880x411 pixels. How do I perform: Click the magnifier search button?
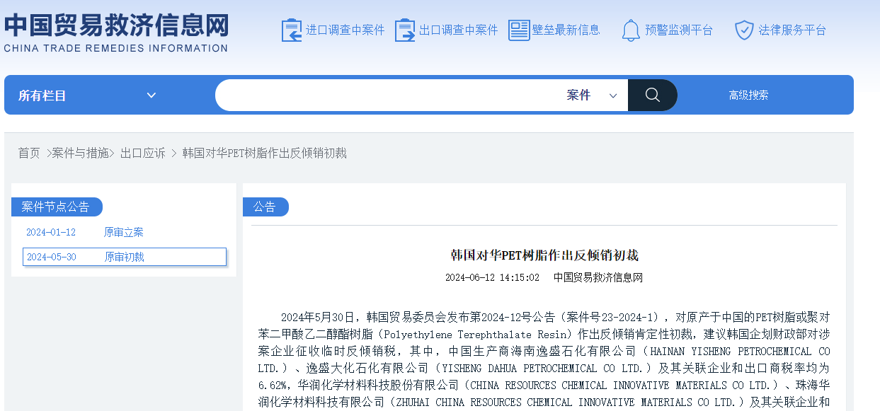coord(653,95)
